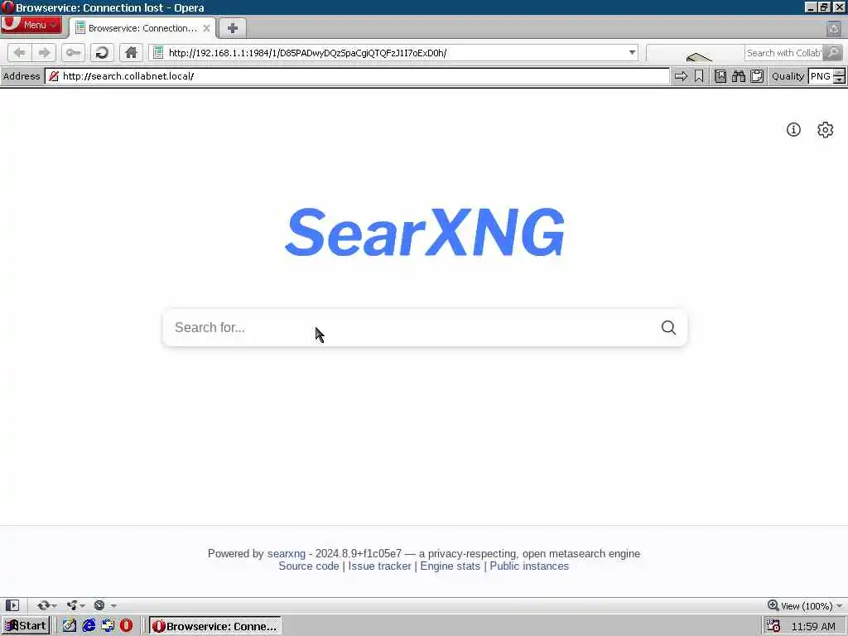
Task: Go back with Opera's back arrow
Action: 20,52
